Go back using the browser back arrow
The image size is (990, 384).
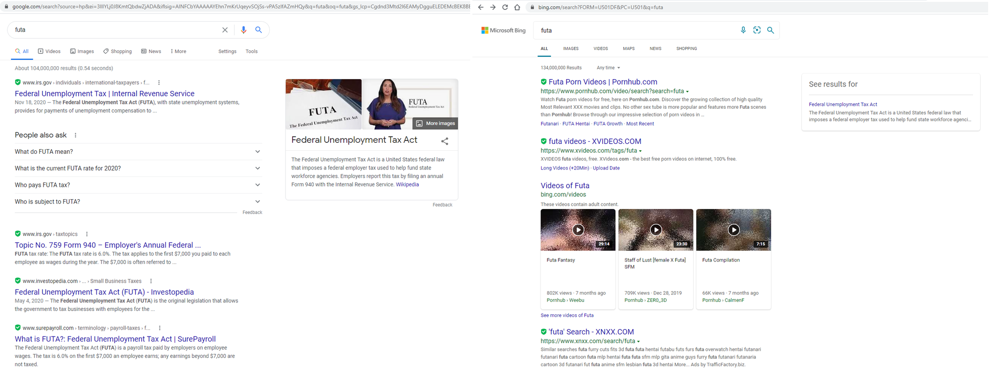[x=480, y=7]
